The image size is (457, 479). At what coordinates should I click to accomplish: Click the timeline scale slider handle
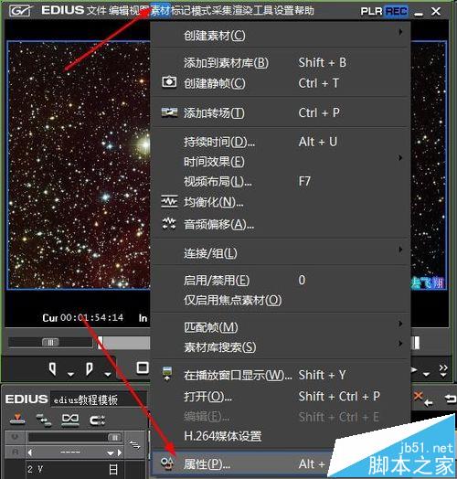point(115,438)
